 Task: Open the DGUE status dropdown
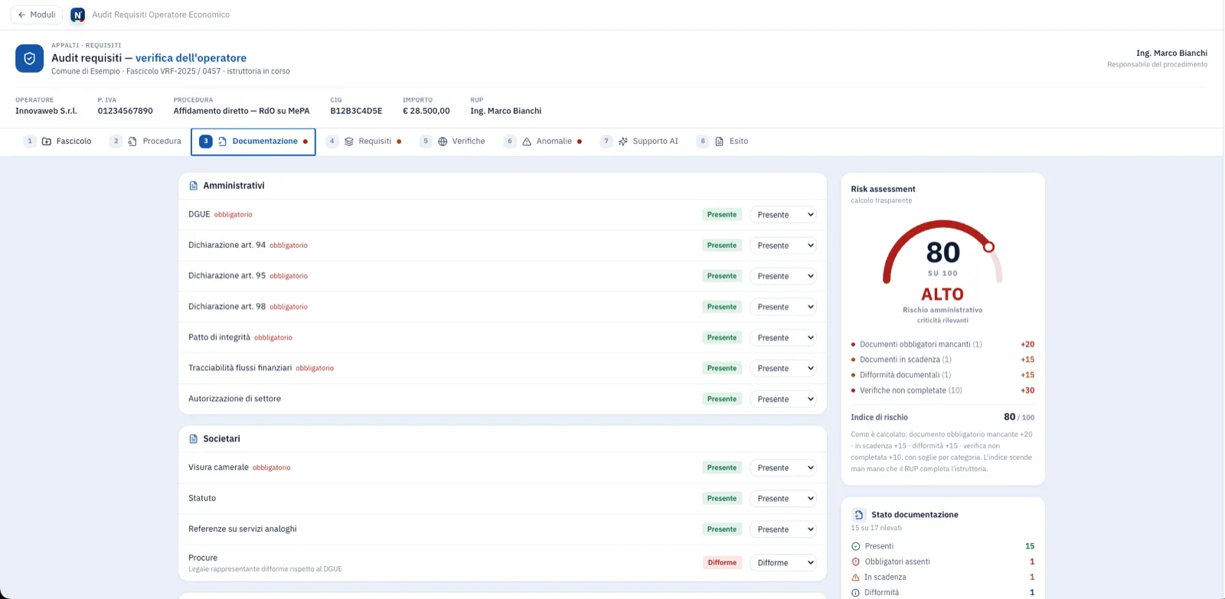(x=783, y=215)
